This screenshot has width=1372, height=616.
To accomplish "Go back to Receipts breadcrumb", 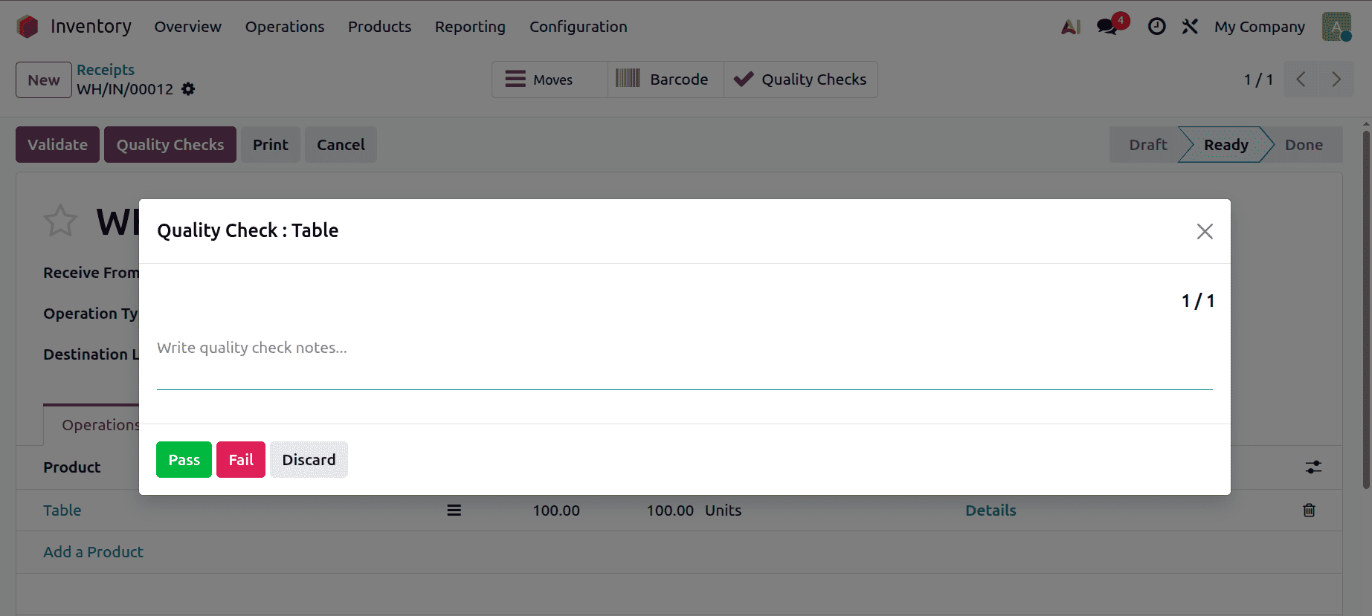I will tap(106, 70).
